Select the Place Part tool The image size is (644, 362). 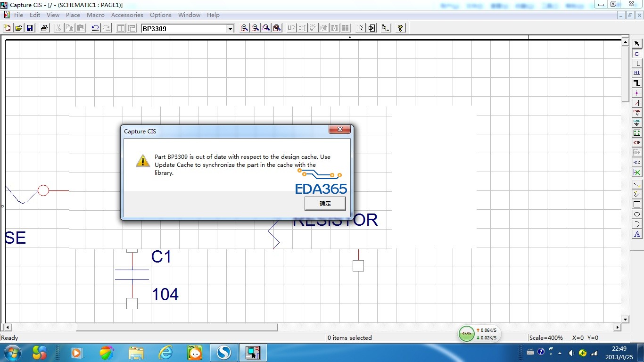coord(637,54)
